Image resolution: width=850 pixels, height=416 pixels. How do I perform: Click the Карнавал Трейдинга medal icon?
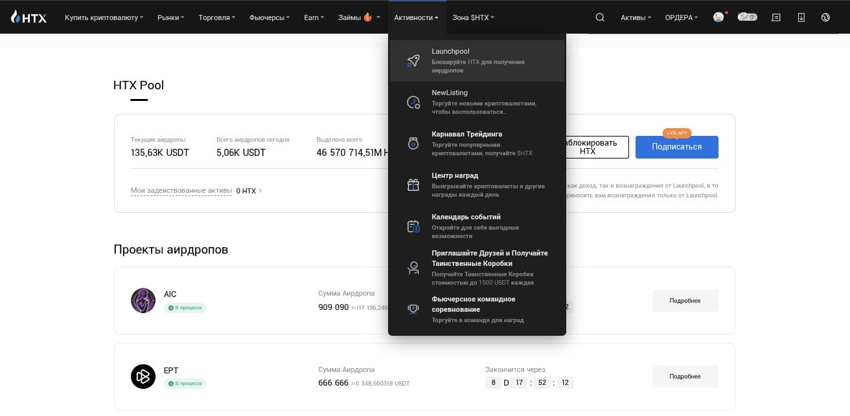click(x=413, y=144)
